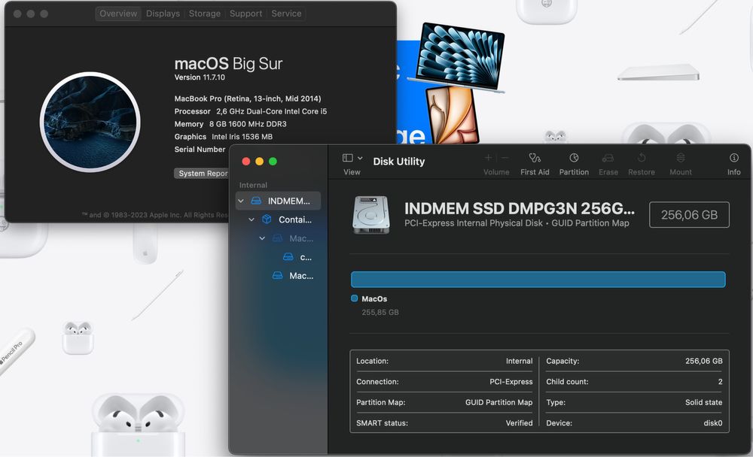The width and height of the screenshot is (753, 457).
Task: Click the blue MacOs partition usage bar
Action: point(538,280)
